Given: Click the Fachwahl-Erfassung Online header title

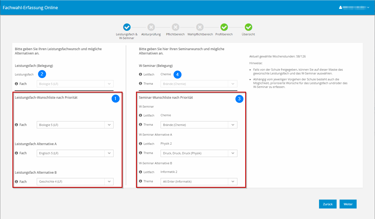Looking at the screenshot, I should (x=30, y=8).
